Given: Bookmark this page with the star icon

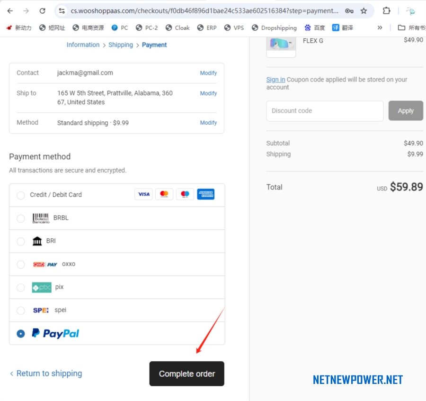Looking at the screenshot, I should (364, 11).
